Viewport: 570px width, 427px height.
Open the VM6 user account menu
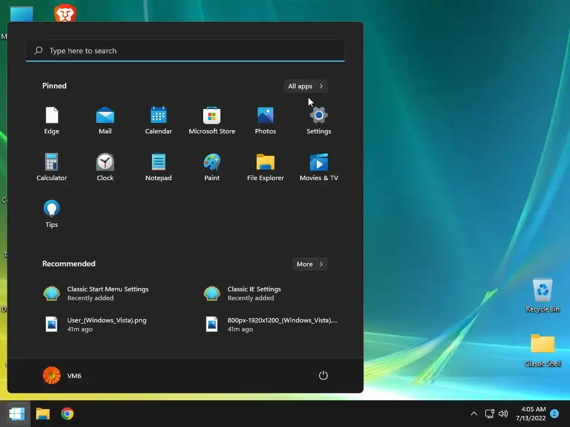(62, 375)
